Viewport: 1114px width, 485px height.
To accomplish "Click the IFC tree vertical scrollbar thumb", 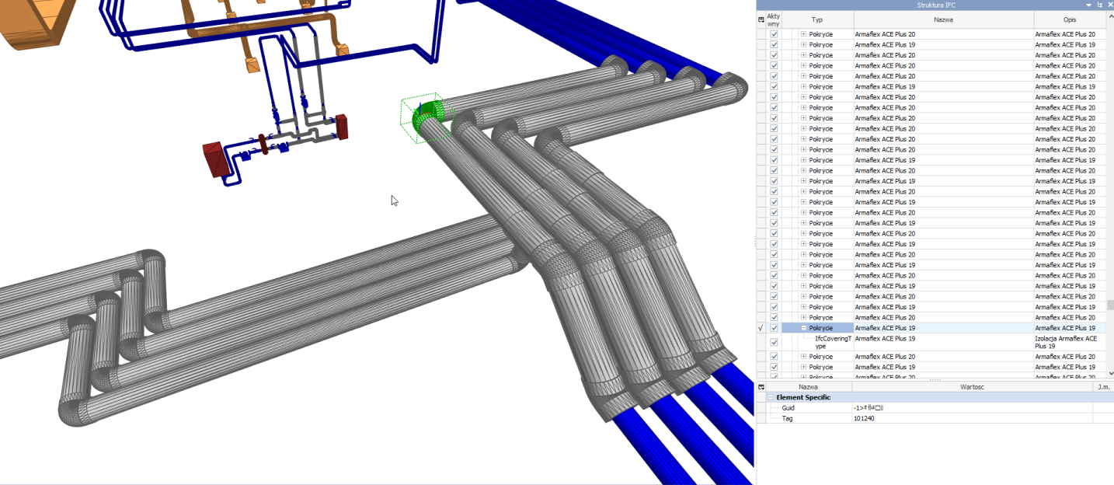I will click(1110, 305).
